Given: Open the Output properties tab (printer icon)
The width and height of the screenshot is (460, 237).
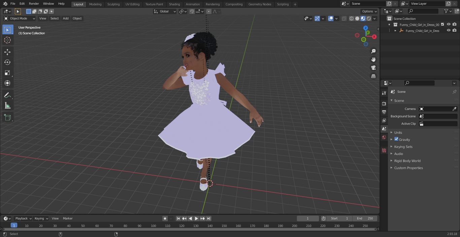Looking at the screenshot, I should pos(384,112).
